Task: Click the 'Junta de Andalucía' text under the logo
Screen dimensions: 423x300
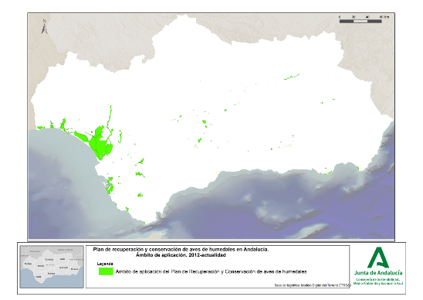Action: click(x=378, y=273)
